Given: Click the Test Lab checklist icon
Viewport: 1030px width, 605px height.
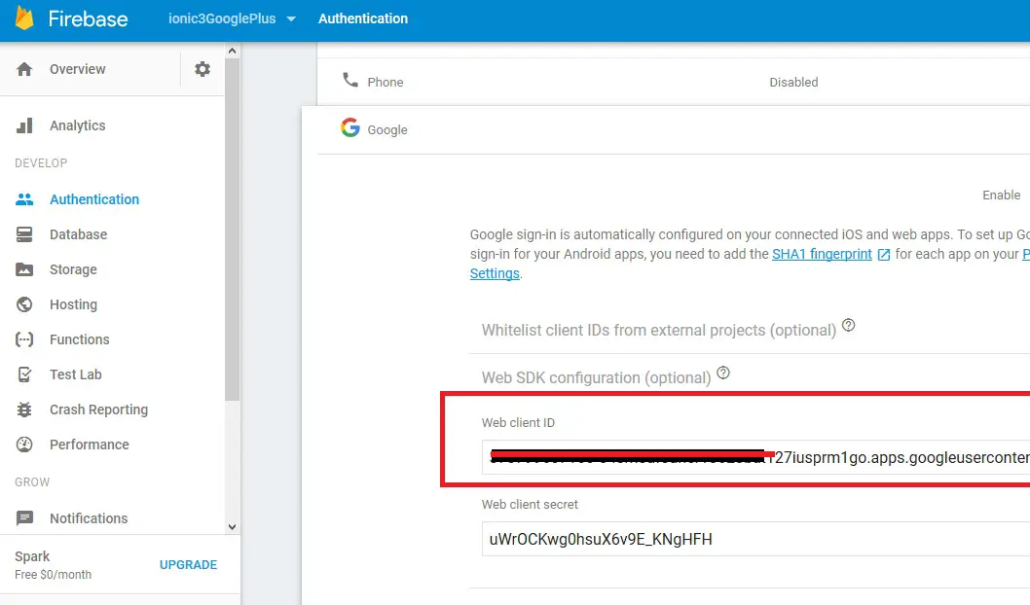Looking at the screenshot, I should (24, 374).
